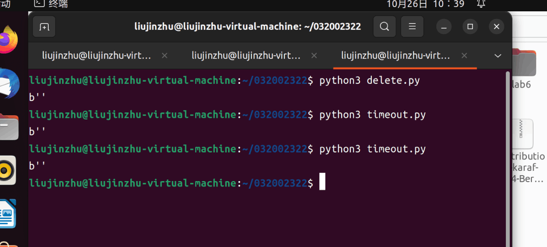Switch to the first terminal tab
Viewport: 547px width, 247px height.
97,56
